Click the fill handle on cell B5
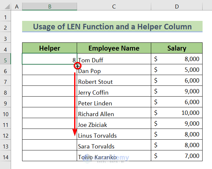 click(x=77, y=65)
